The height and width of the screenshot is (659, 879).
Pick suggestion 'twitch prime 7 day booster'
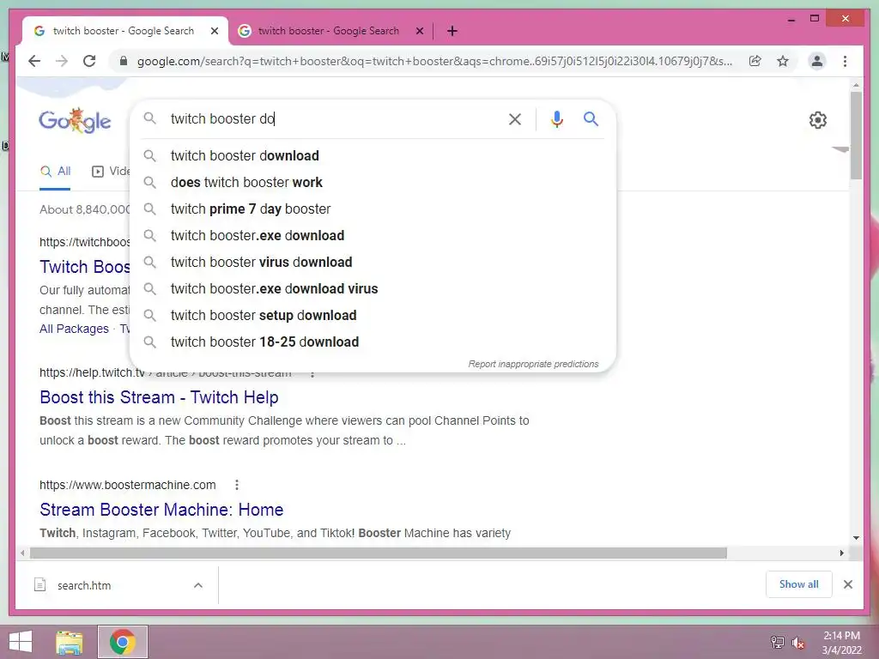[x=373, y=209]
